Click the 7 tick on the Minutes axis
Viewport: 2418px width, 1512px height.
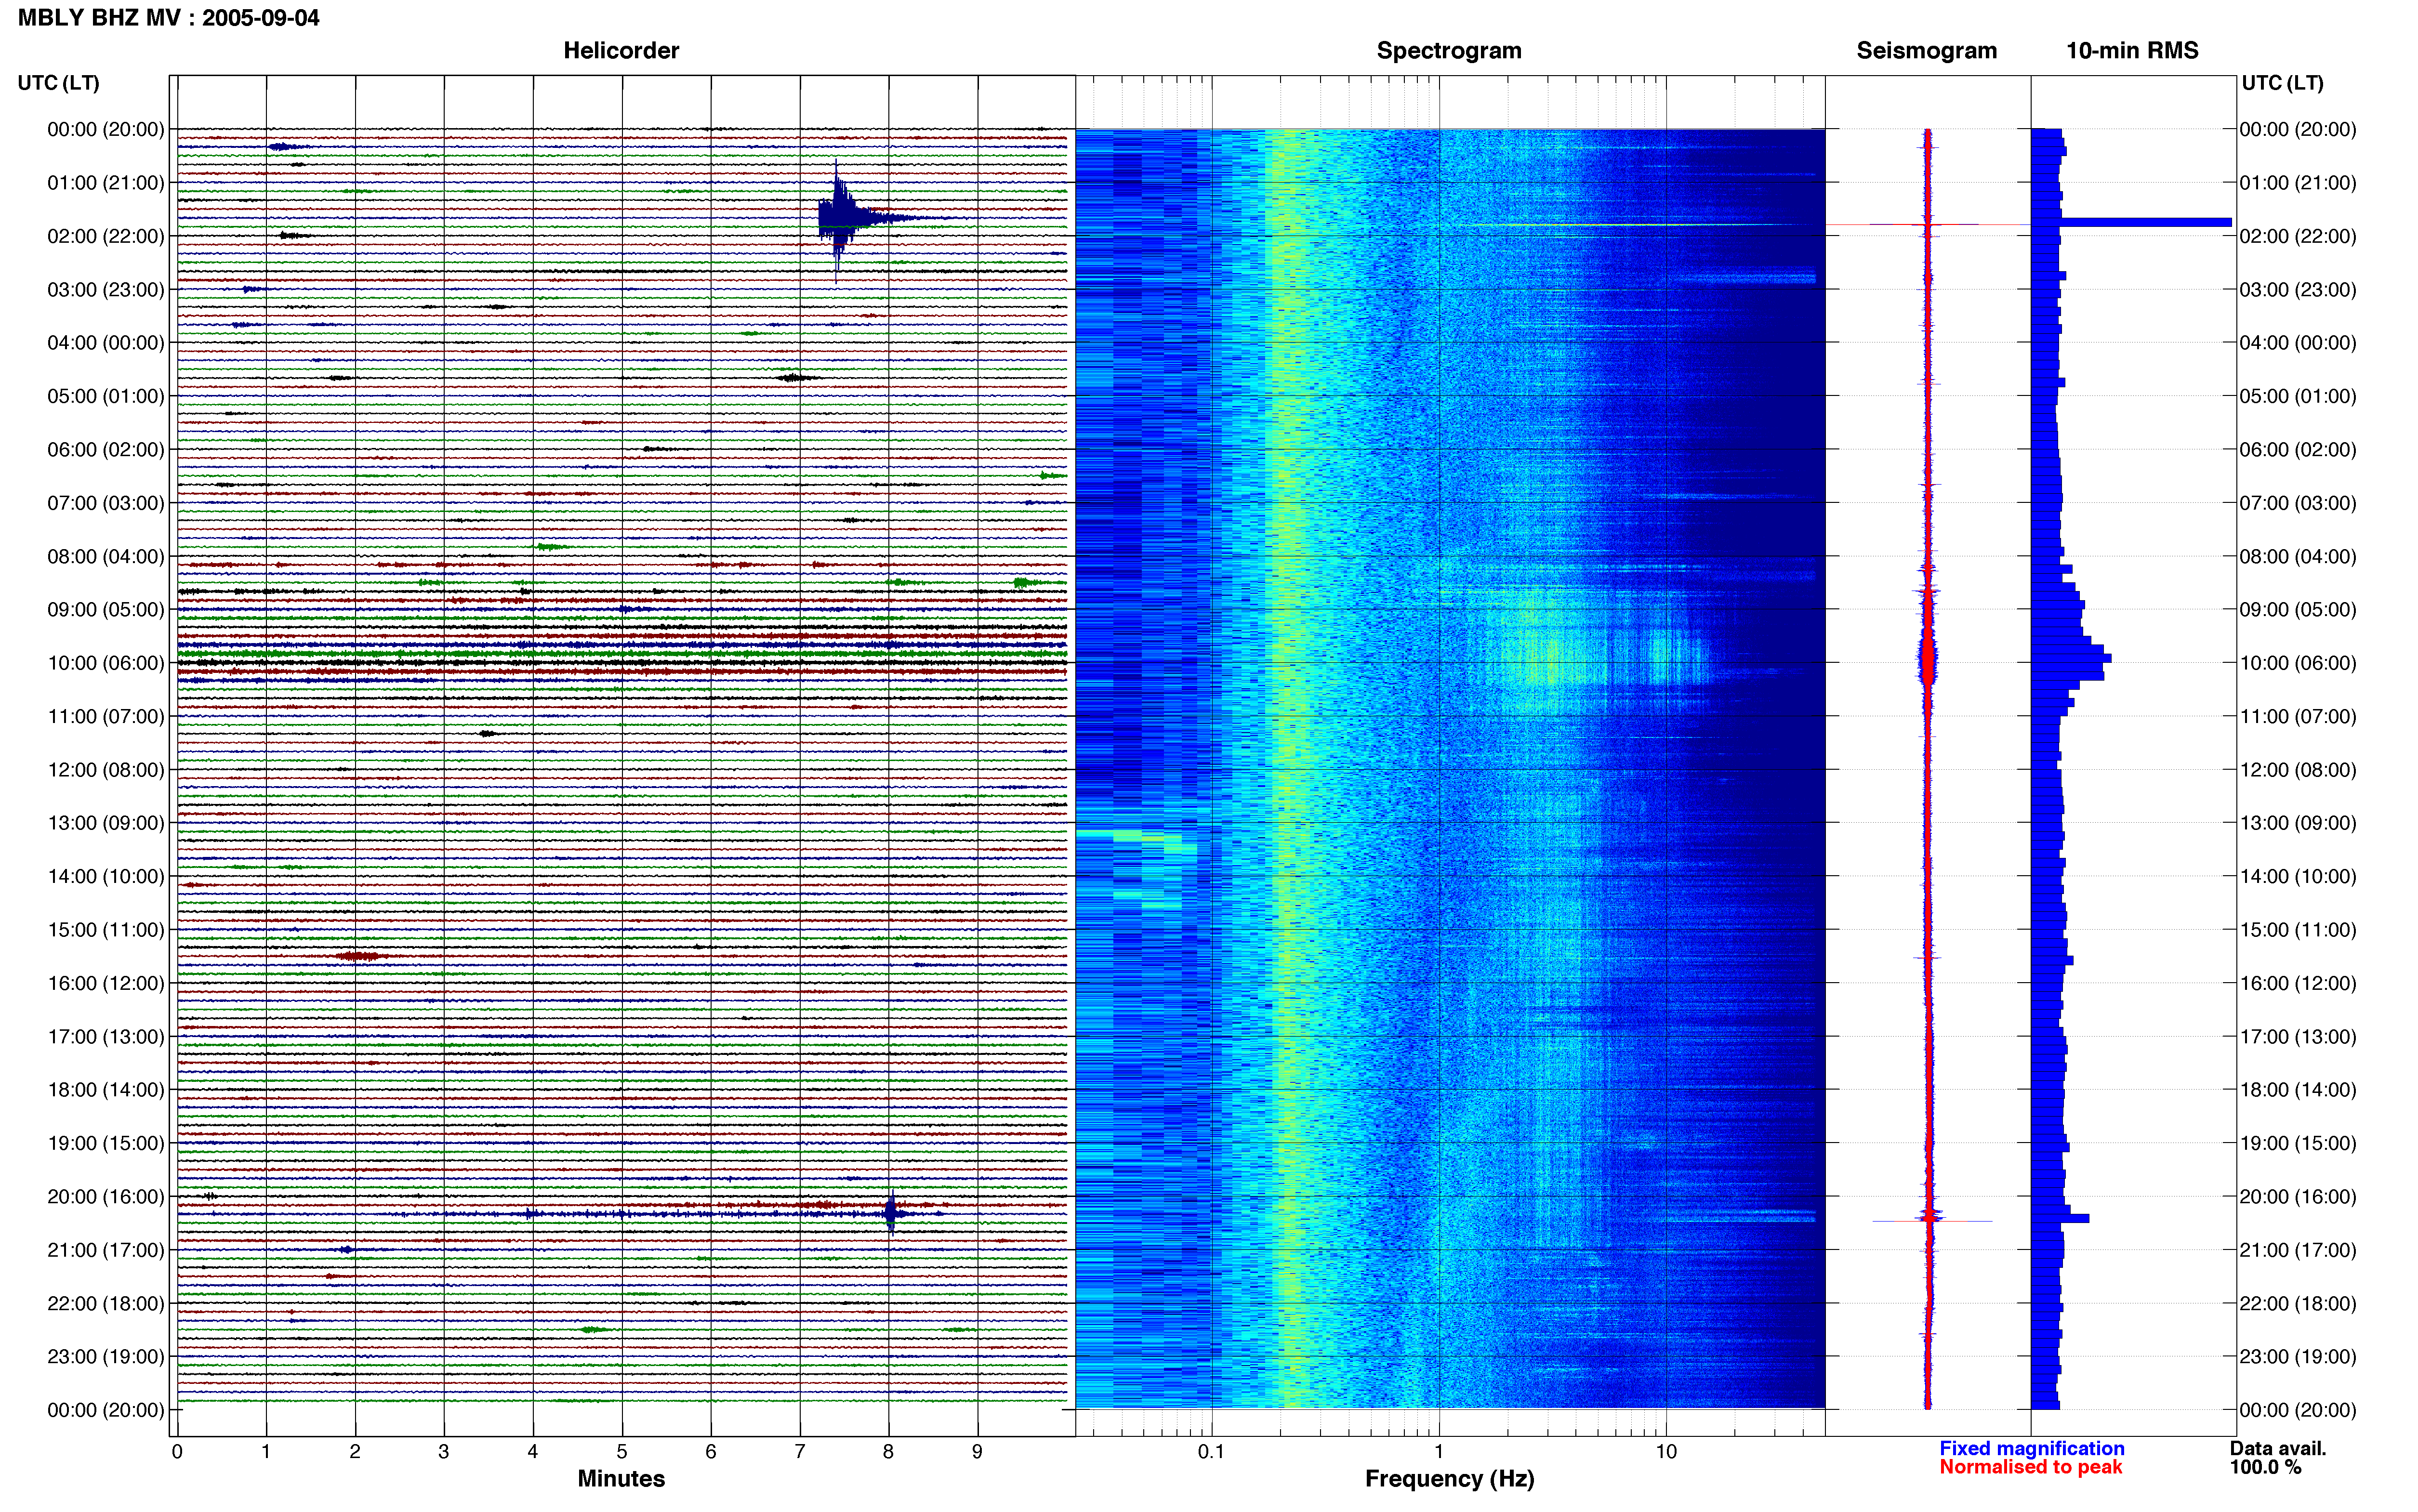pos(800,1452)
